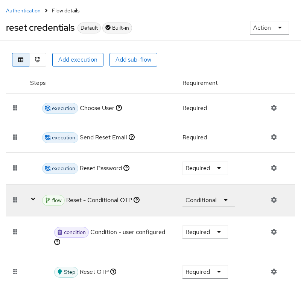
Task: Click the Add execution button
Action: pos(78,60)
